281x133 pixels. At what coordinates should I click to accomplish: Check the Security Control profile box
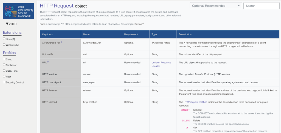pyautogui.click(x=4, y=82)
